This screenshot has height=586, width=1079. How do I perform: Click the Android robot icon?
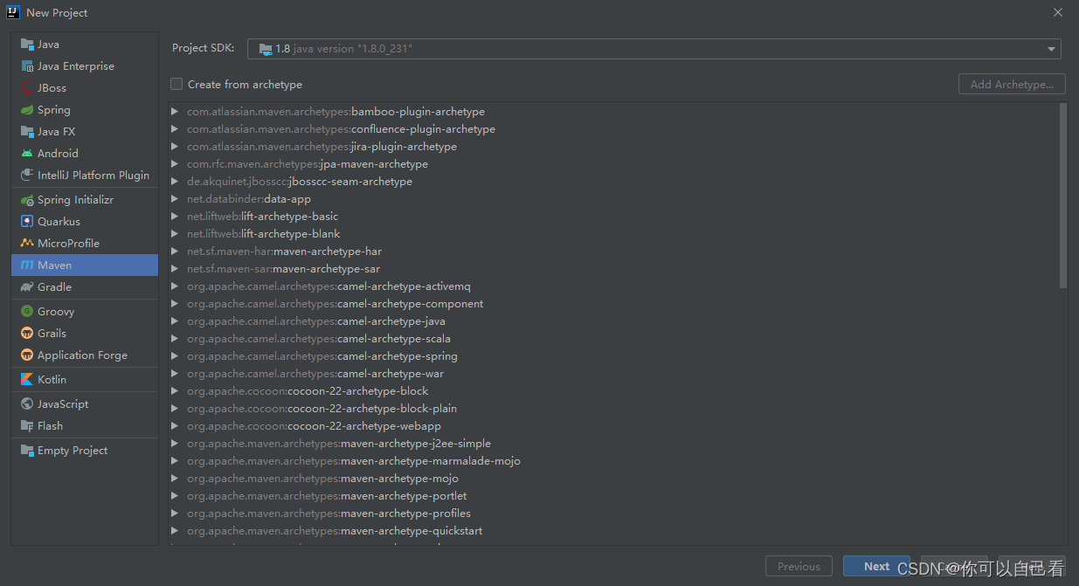(x=27, y=154)
